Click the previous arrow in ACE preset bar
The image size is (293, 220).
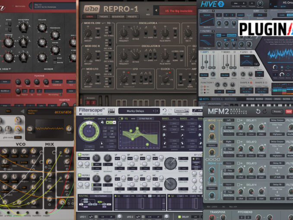[22, 112]
